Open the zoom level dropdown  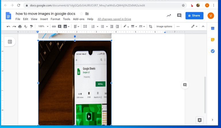[x=43, y=27]
